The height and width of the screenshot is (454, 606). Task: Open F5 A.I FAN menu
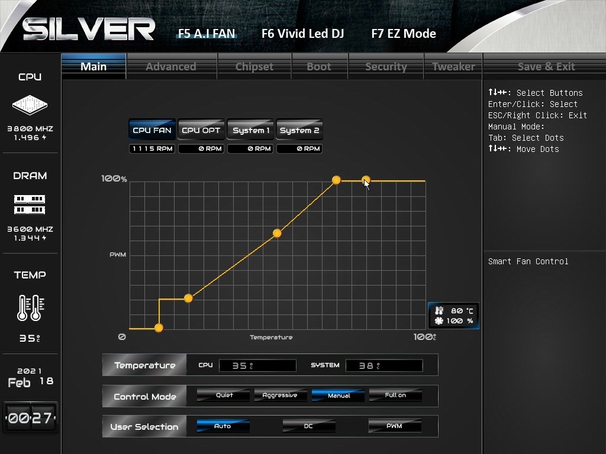point(207,34)
